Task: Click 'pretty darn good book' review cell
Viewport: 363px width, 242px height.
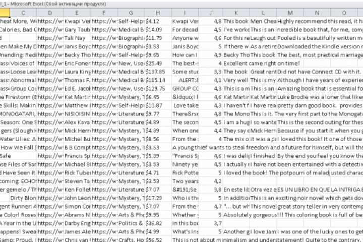Action: tap(320, 105)
